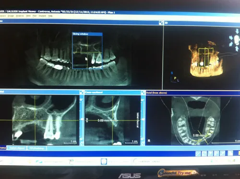The height and width of the screenshot is (179, 240).
Task: Click the head orientation icon in 3D pane
Action: tap(237, 40)
